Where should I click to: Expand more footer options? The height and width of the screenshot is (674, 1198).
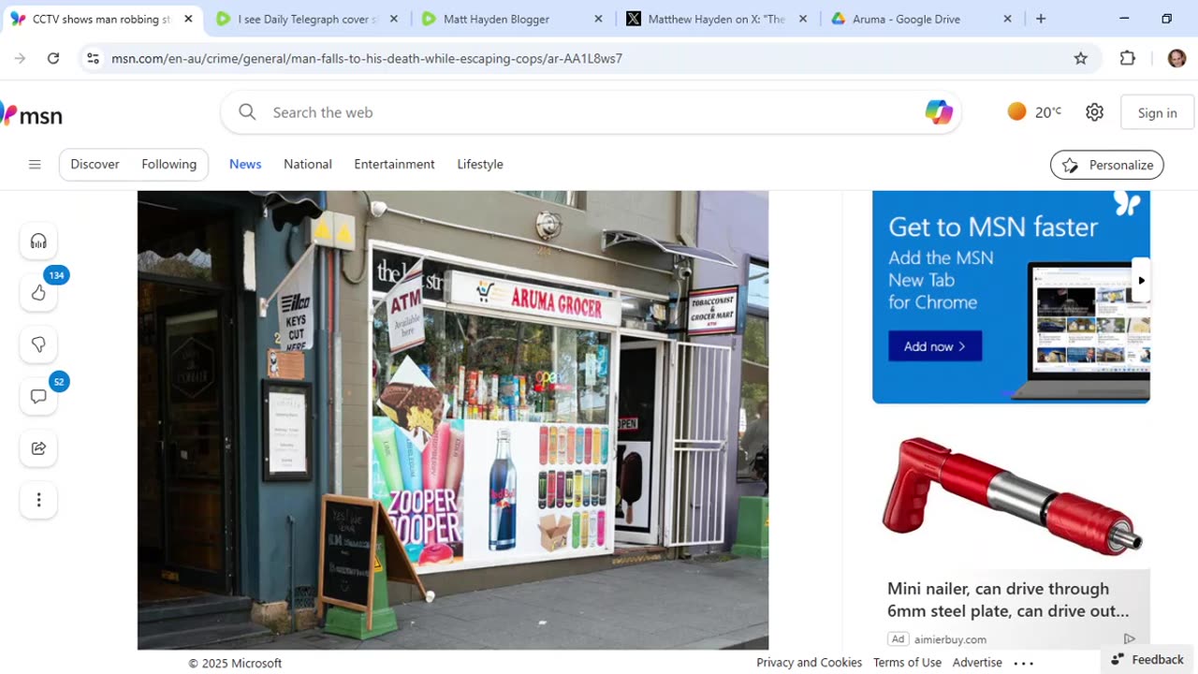[1023, 663]
